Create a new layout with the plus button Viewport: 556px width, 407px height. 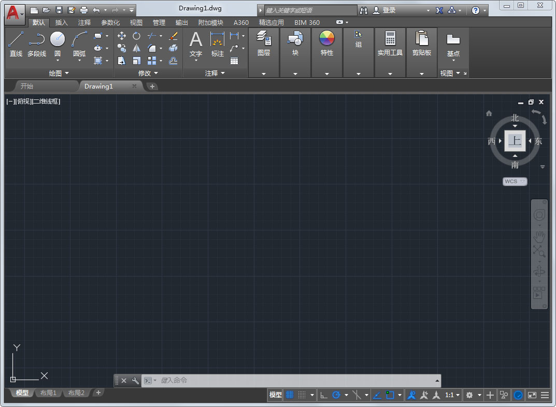tap(98, 393)
